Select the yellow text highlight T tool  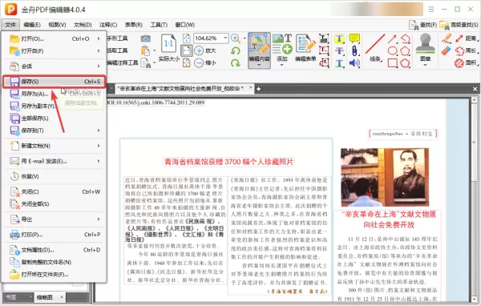(x=339, y=38)
